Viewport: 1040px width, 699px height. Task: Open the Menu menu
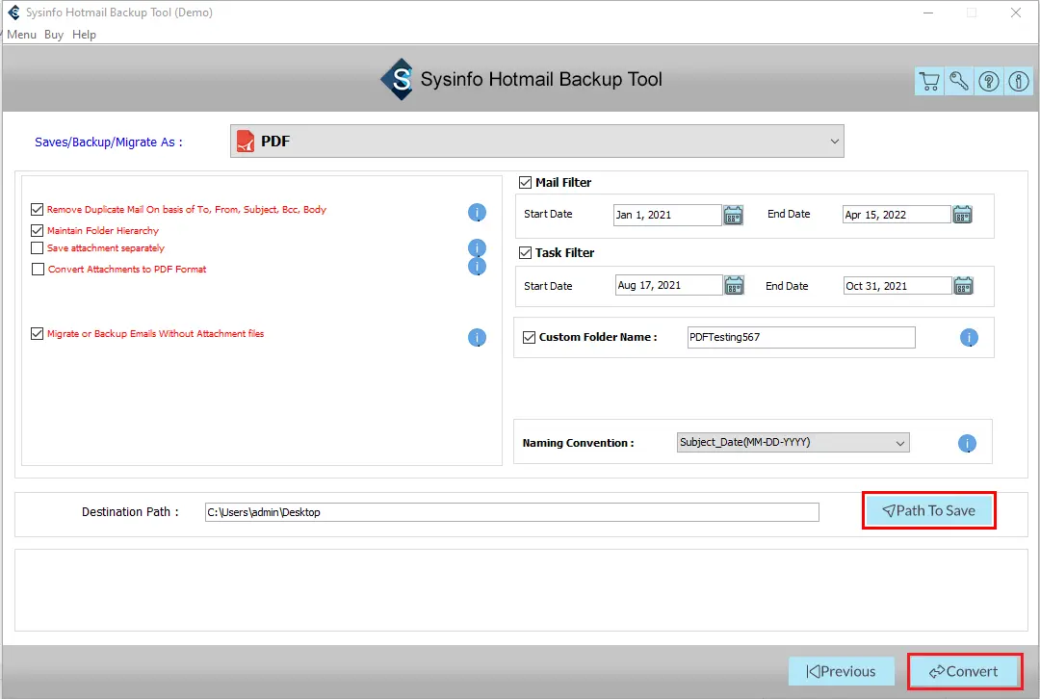(21, 35)
